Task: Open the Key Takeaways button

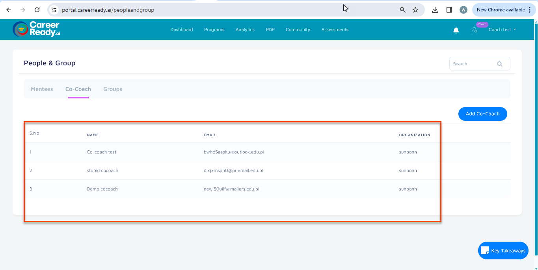Action: click(x=503, y=251)
